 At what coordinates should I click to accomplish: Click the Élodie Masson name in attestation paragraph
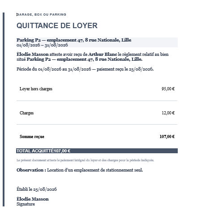pos(33,54)
